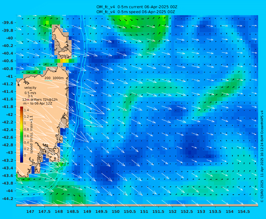Click the longitude label 149.5

pyautogui.click(x=101, y=211)
